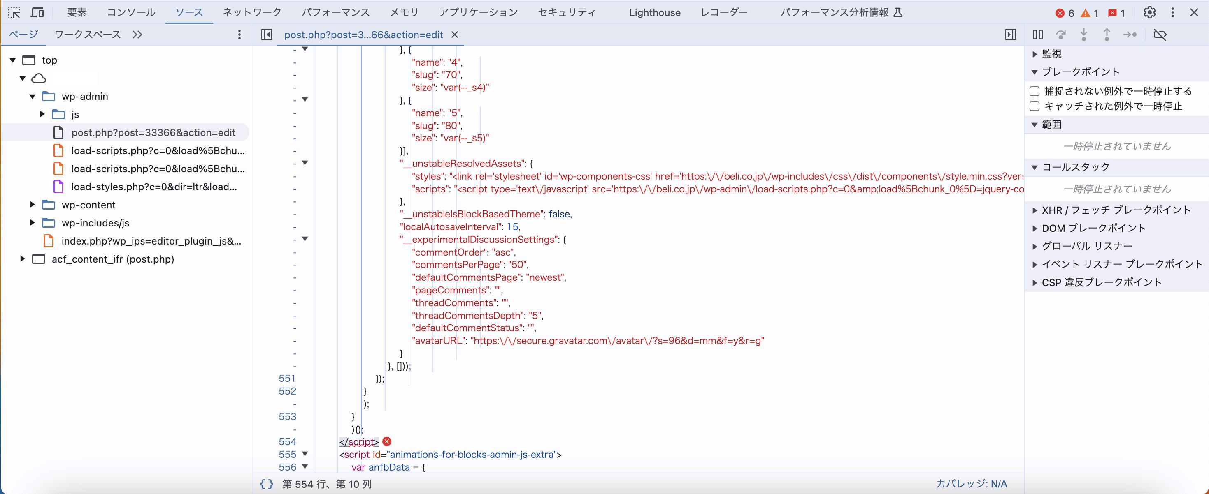Select the ソース tab in DevTools
The image size is (1209, 494).
[x=189, y=12]
